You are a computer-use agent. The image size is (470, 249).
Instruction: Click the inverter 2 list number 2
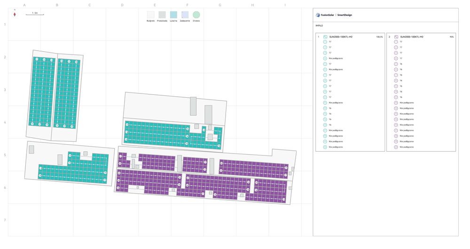pos(389,37)
